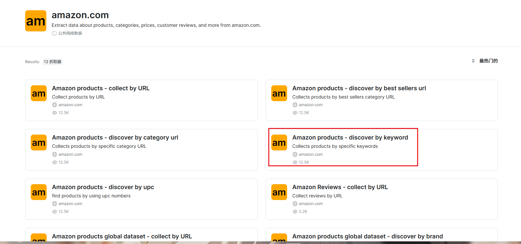
Task: Click globe icon in discover by upc card
Action: (x=55, y=204)
